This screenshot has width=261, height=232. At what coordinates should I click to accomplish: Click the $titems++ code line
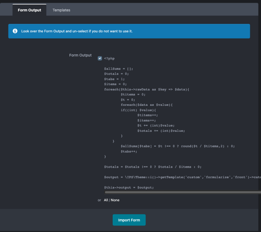pyautogui.click(x=145, y=115)
